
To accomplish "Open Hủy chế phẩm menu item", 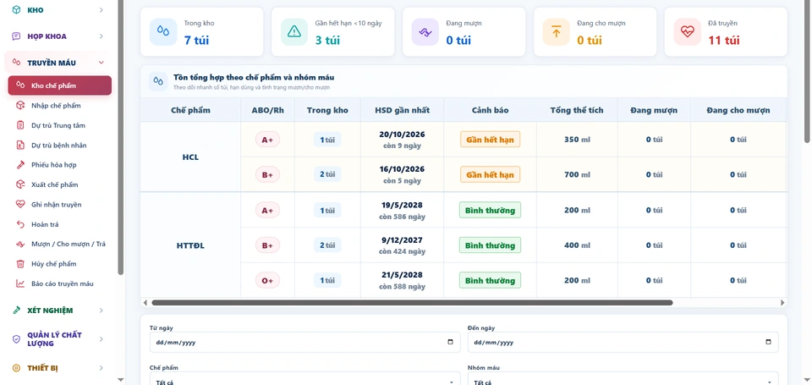I will (59, 264).
